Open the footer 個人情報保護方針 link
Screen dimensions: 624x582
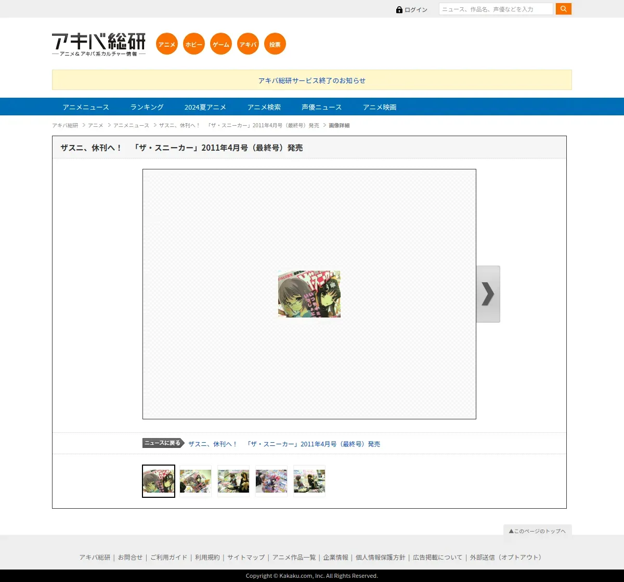pyautogui.click(x=380, y=557)
